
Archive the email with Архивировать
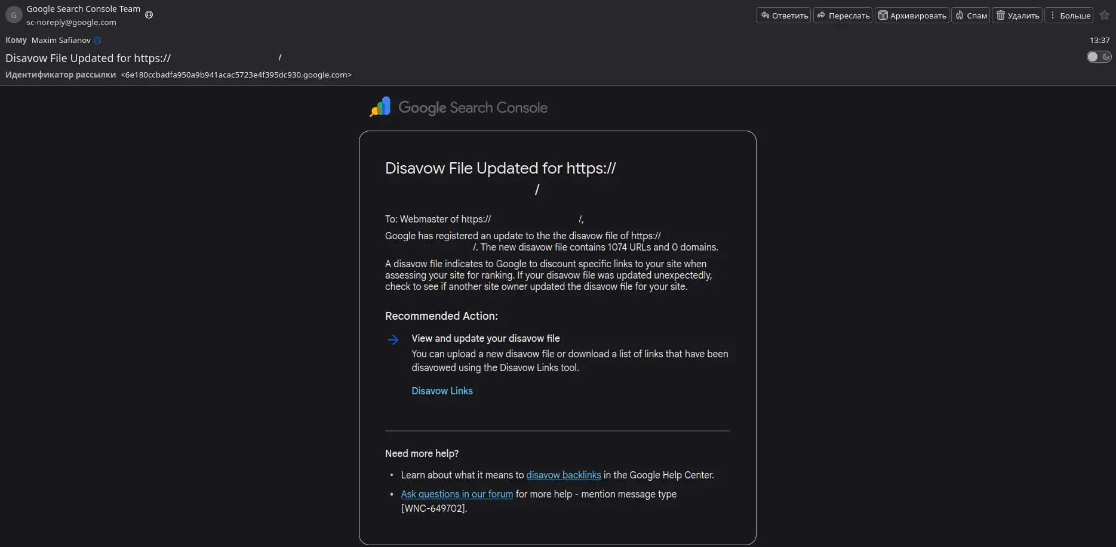tap(912, 16)
